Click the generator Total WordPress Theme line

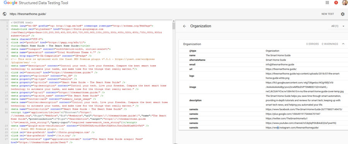coord(55,52)
